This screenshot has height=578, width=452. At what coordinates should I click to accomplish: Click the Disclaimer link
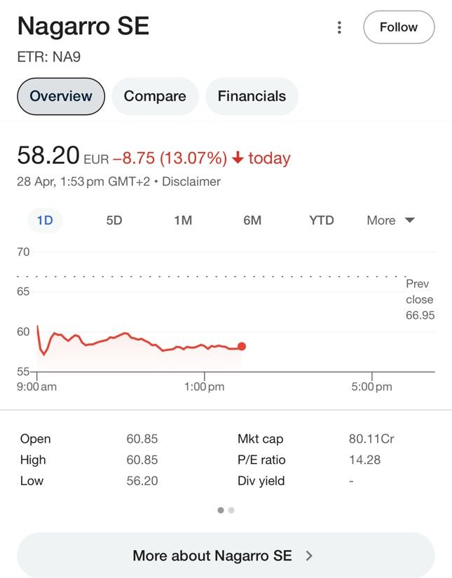(x=191, y=181)
